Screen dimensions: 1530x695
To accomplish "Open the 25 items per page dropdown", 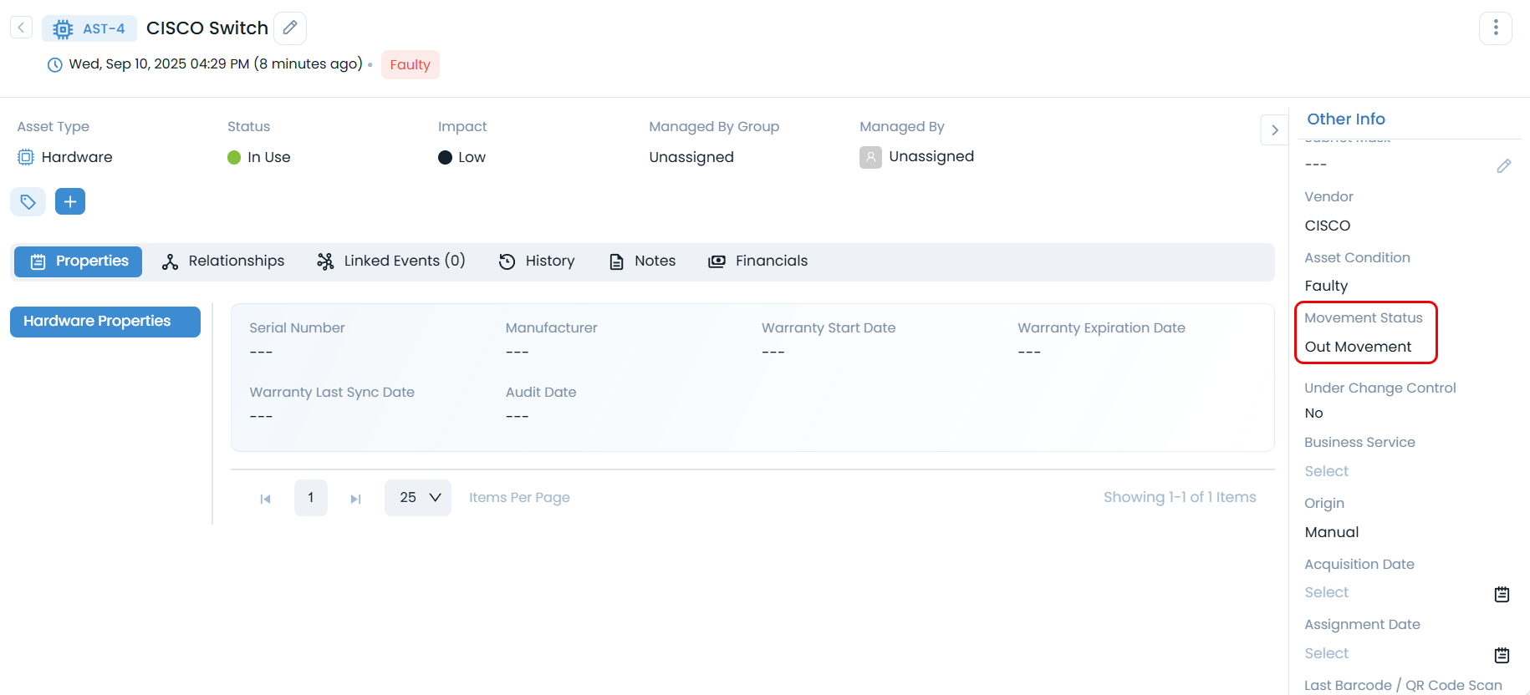I will coord(418,498).
